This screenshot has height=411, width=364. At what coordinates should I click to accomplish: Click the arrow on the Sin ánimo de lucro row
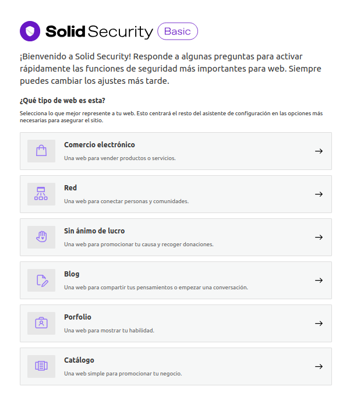[319, 238]
